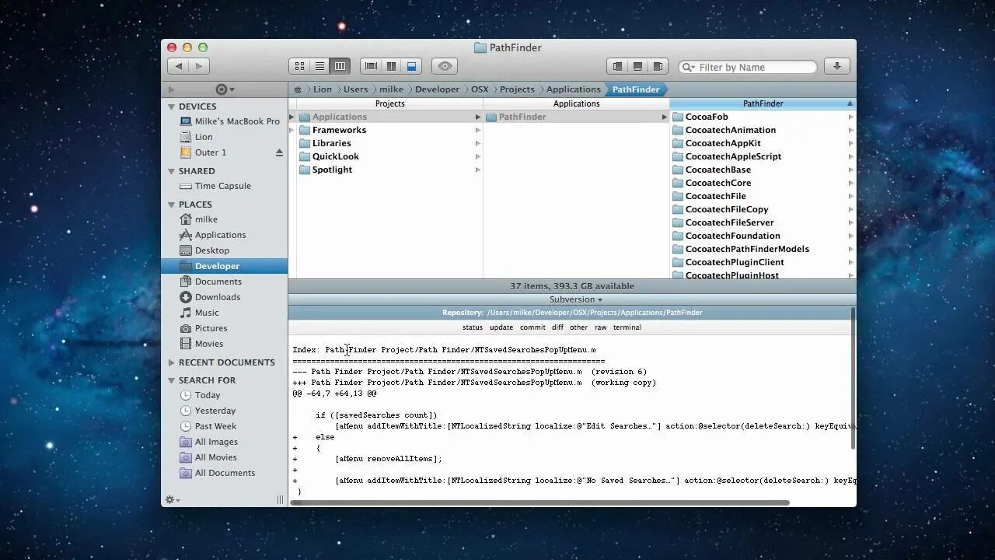Click the Quick Look eye button
The width and height of the screenshot is (995, 560).
(445, 67)
